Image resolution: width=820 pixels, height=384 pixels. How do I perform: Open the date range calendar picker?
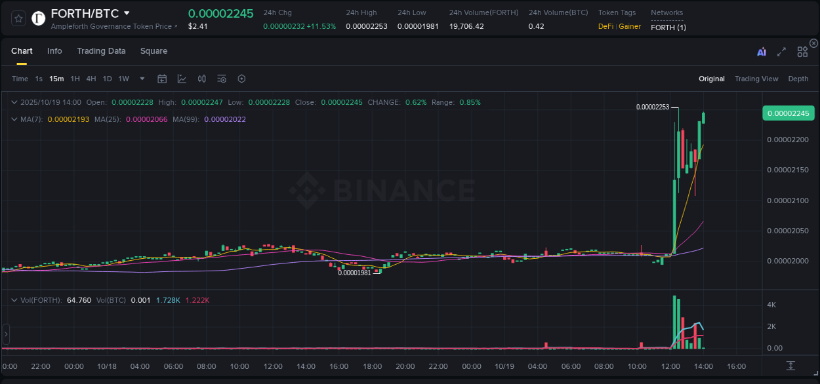(x=162, y=79)
